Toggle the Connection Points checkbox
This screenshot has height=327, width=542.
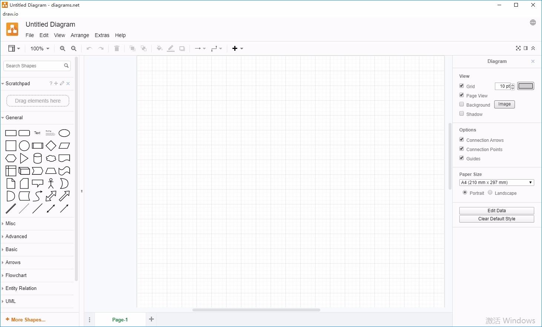point(462,149)
